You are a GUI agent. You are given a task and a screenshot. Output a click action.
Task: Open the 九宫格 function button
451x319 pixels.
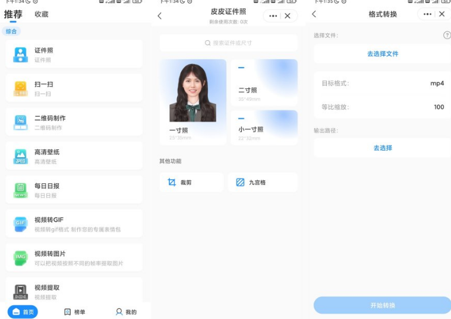tap(263, 182)
